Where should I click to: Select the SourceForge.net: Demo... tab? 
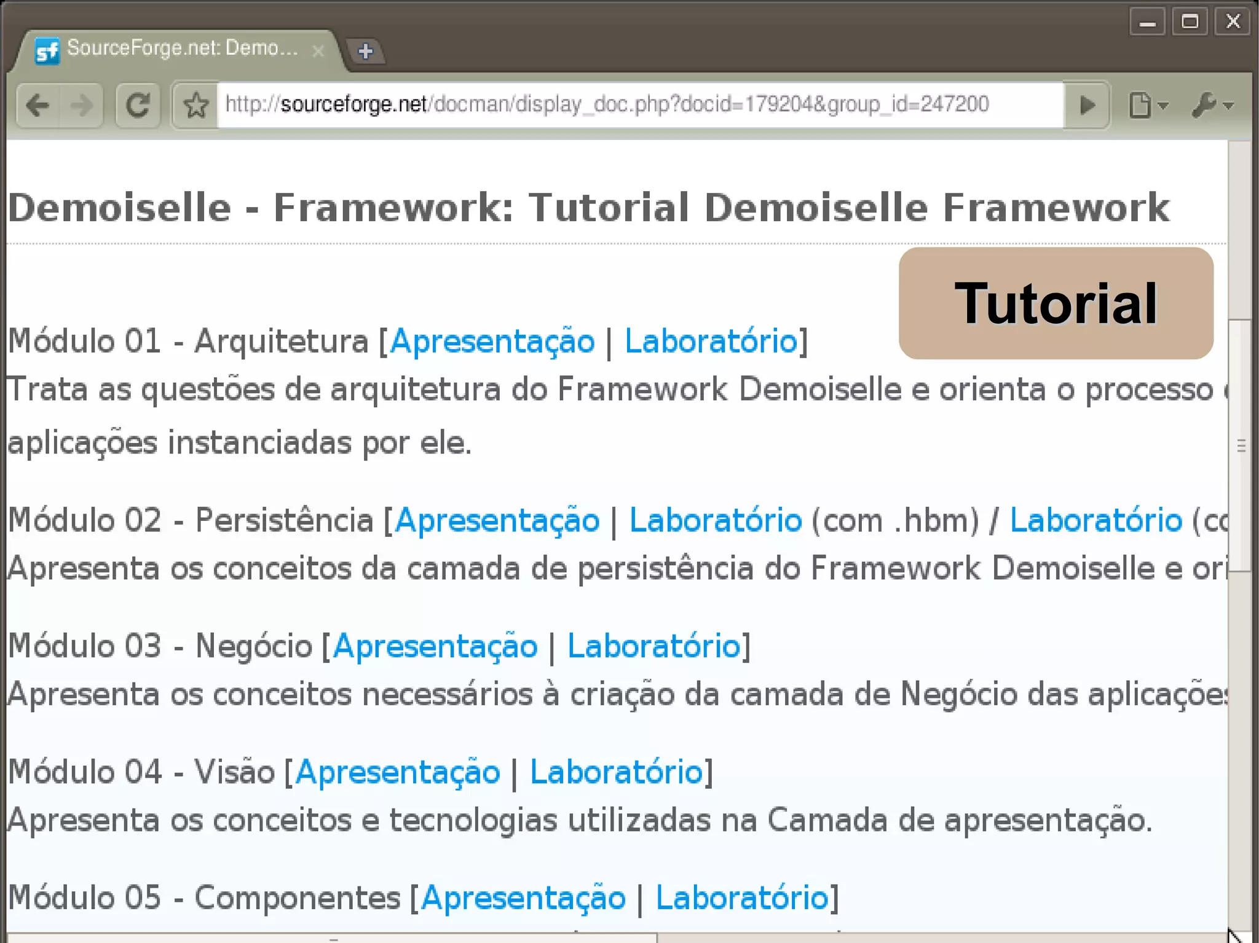178,49
